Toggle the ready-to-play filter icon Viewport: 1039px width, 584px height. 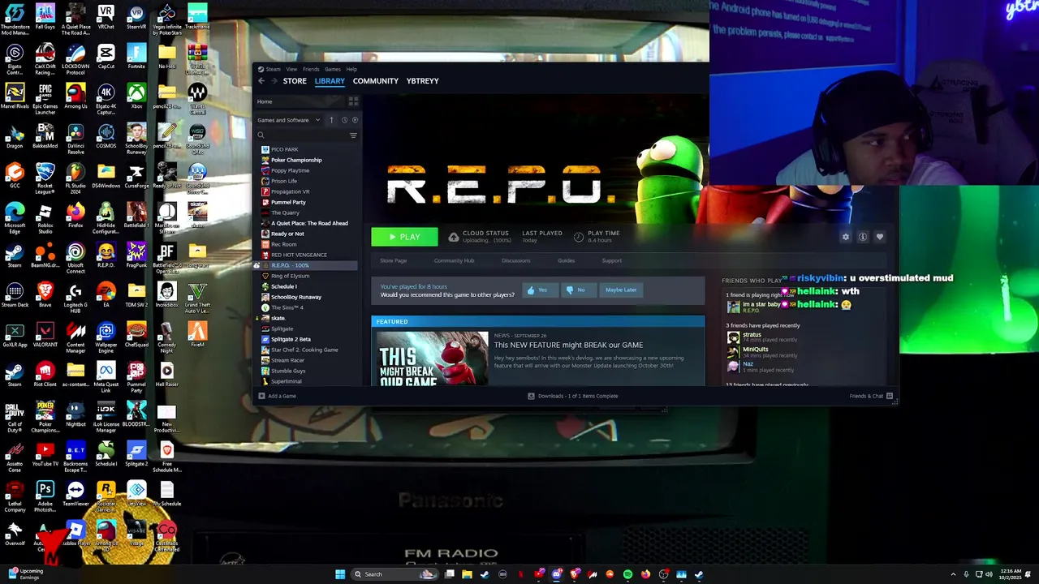[355, 120]
